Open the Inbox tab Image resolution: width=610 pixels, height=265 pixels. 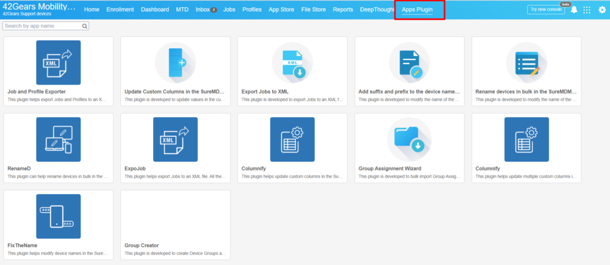(203, 10)
